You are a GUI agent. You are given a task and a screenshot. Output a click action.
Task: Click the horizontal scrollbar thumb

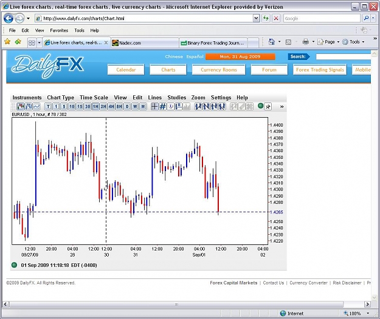point(176,304)
